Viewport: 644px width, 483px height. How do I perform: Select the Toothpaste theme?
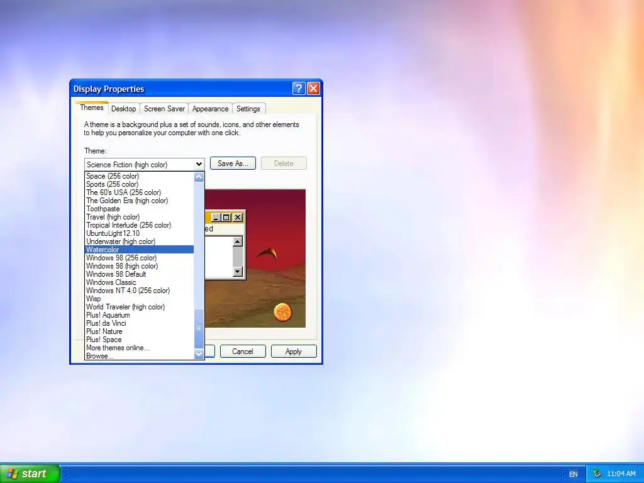pyautogui.click(x=139, y=209)
